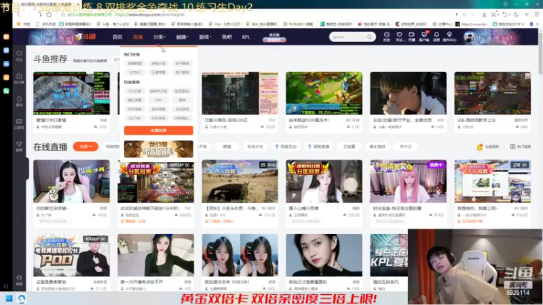This screenshot has width=543, height=305.
Task: Choose DOTA2 in the category popup
Action: [134, 73]
